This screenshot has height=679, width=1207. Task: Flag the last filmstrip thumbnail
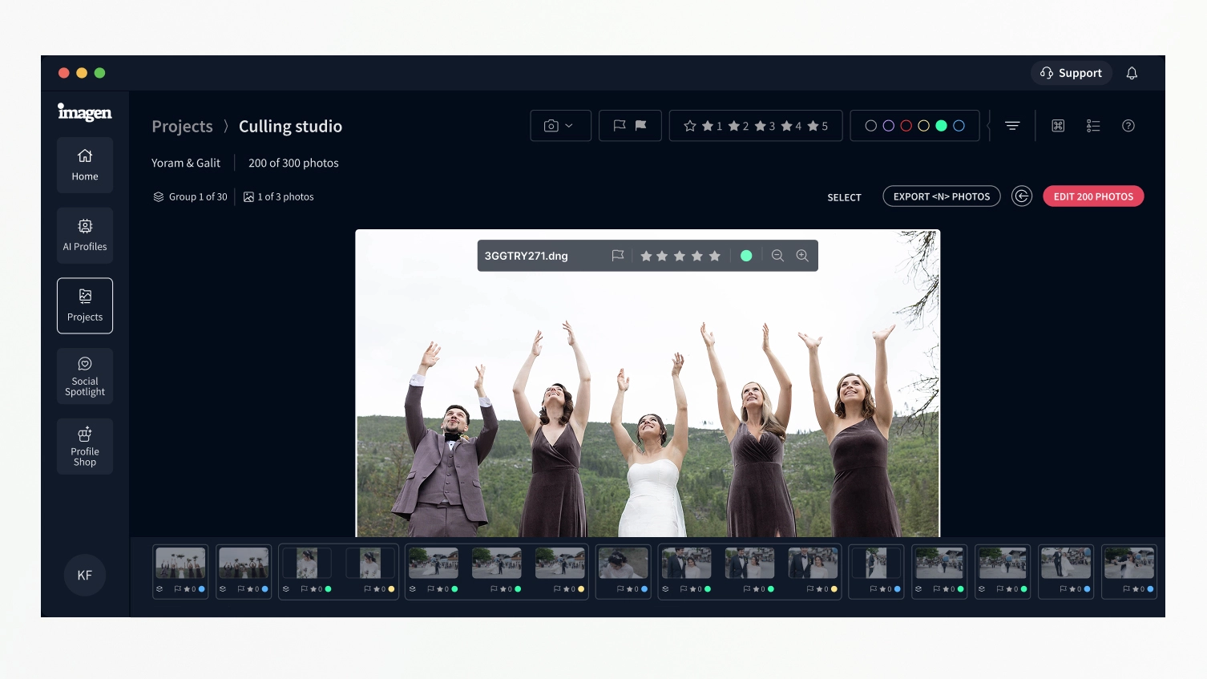pos(1127,589)
